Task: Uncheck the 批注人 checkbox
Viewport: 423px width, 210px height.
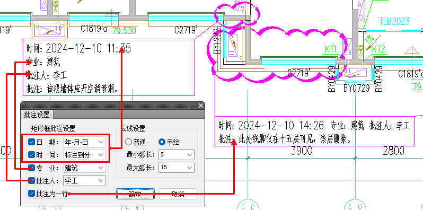Action: [32, 180]
